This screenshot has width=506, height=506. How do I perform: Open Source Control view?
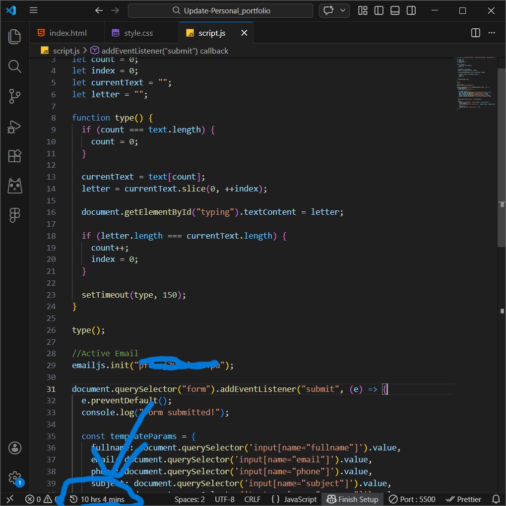[x=14, y=96]
